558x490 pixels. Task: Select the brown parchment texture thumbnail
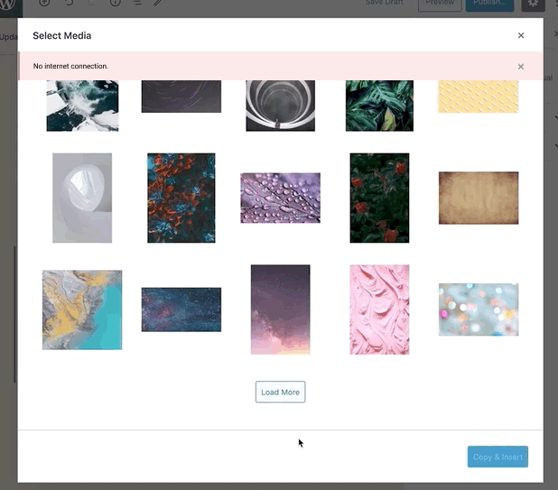[x=479, y=198]
